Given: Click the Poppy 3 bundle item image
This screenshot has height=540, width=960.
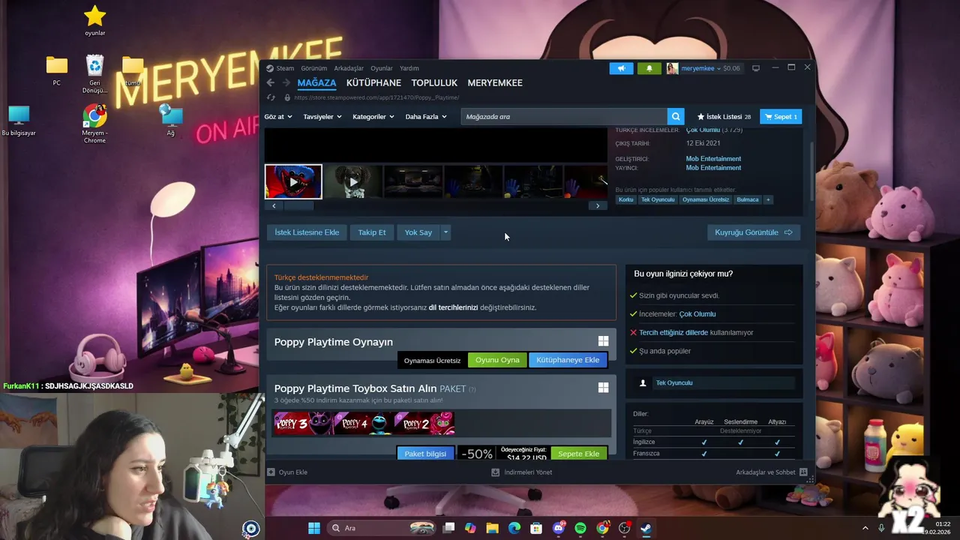Looking at the screenshot, I should tap(303, 424).
